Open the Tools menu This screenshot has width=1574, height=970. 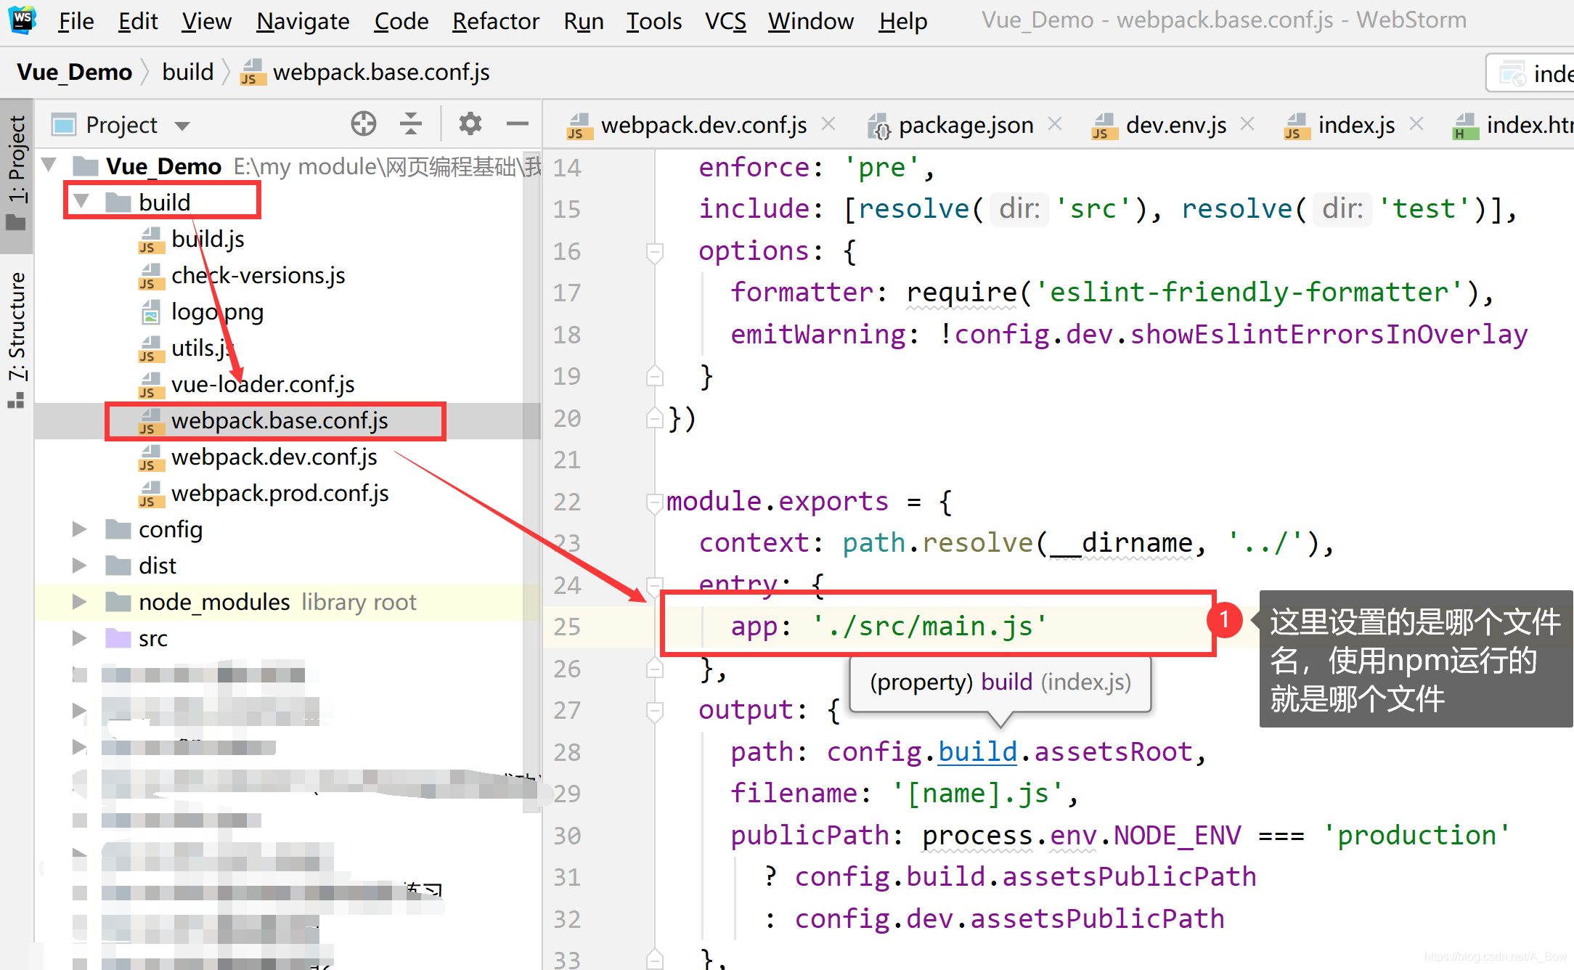pos(654,21)
